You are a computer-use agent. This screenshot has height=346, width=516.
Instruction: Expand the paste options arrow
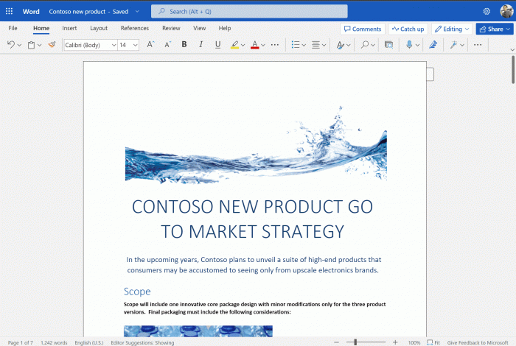pyautogui.click(x=40, y=45)
